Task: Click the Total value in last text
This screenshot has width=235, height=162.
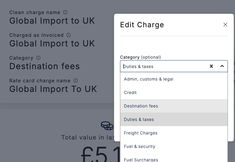Action: (88, 137)
